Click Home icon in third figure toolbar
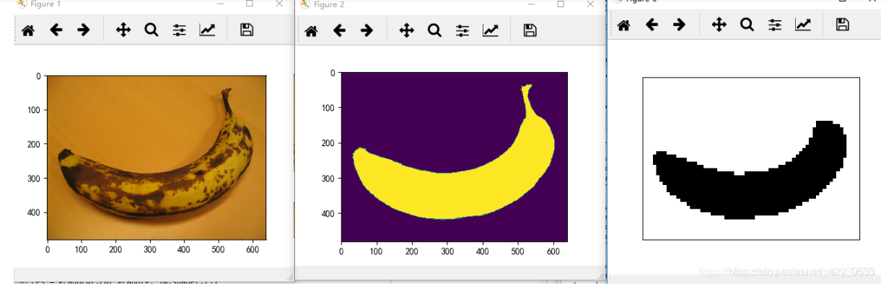The height and width of the screenshot is (293, 886). [623, 25]
